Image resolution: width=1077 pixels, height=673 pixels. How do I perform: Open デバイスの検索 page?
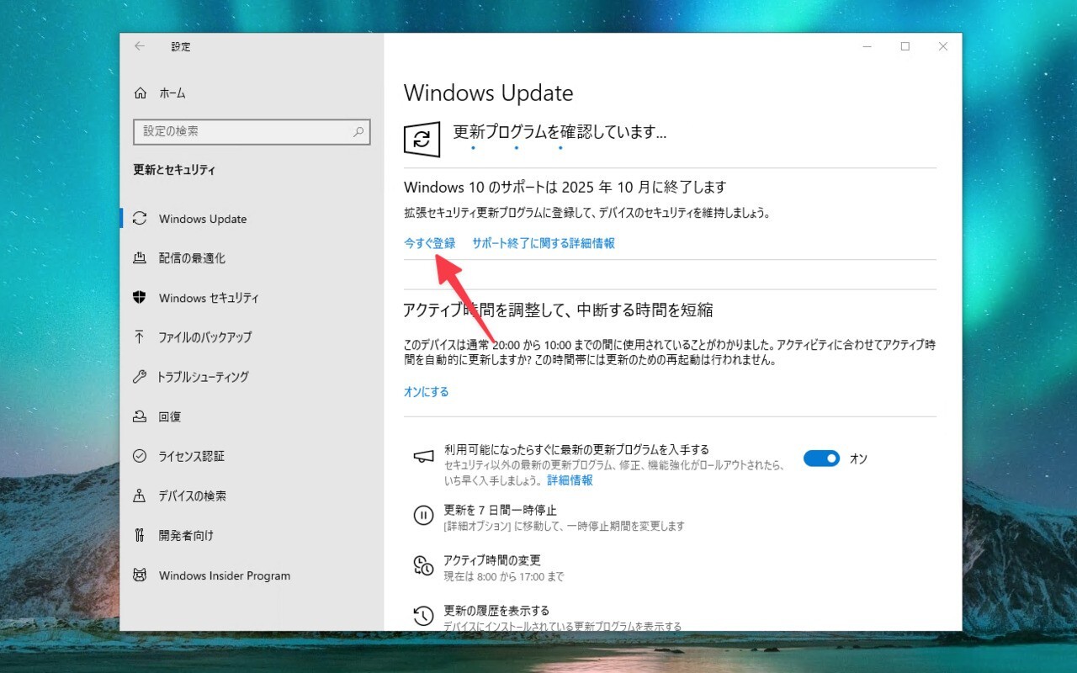pos(193,495)
